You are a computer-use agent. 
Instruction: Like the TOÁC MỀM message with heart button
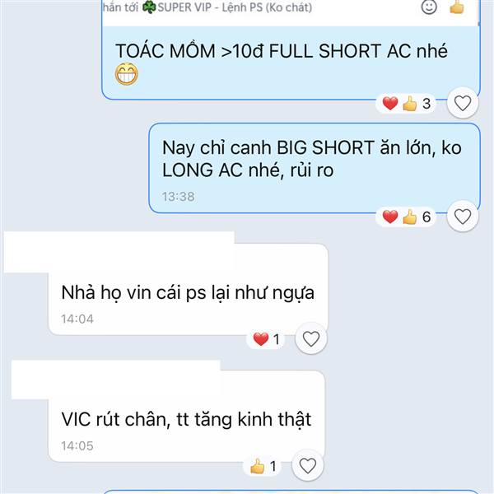pyautogui.click(x=463, y=103)
